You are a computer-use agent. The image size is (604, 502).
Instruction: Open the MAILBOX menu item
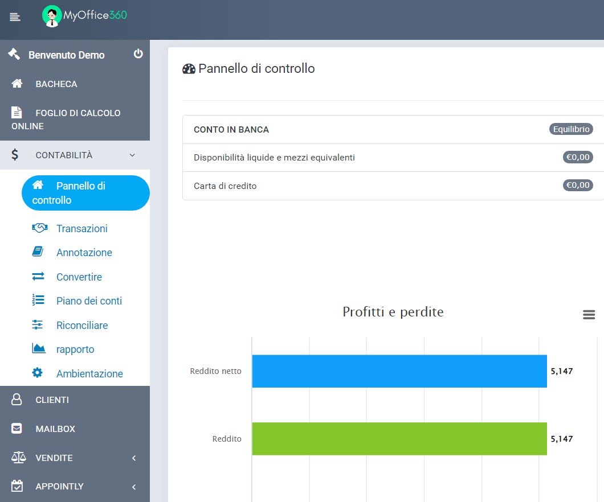pos(75,429)
